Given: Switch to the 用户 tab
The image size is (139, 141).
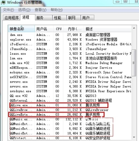Looking at the screenshot, I should click(x=87, y=18).
